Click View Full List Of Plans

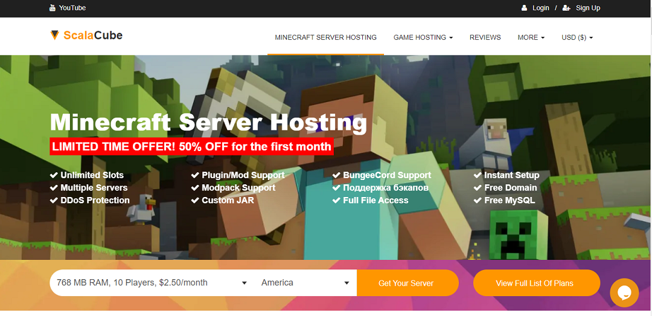tap(537, 283)
